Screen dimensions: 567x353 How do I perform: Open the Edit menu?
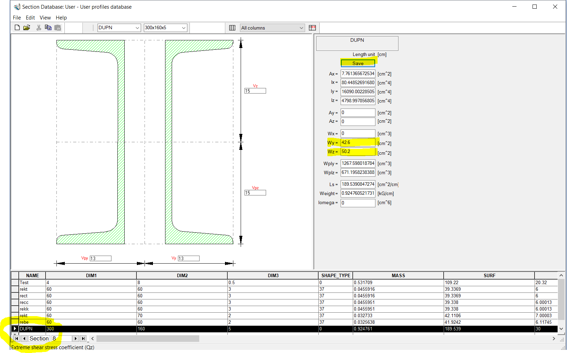point(30,18)
